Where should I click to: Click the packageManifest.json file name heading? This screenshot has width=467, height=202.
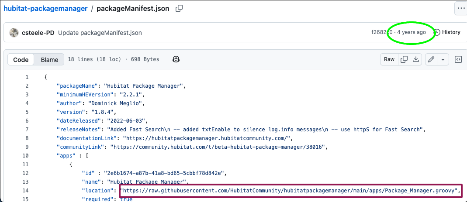133,8
